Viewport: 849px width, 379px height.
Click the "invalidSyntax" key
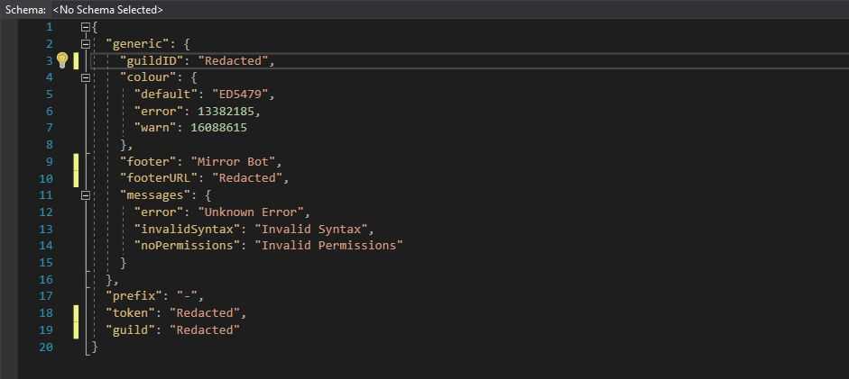point(187,229)
